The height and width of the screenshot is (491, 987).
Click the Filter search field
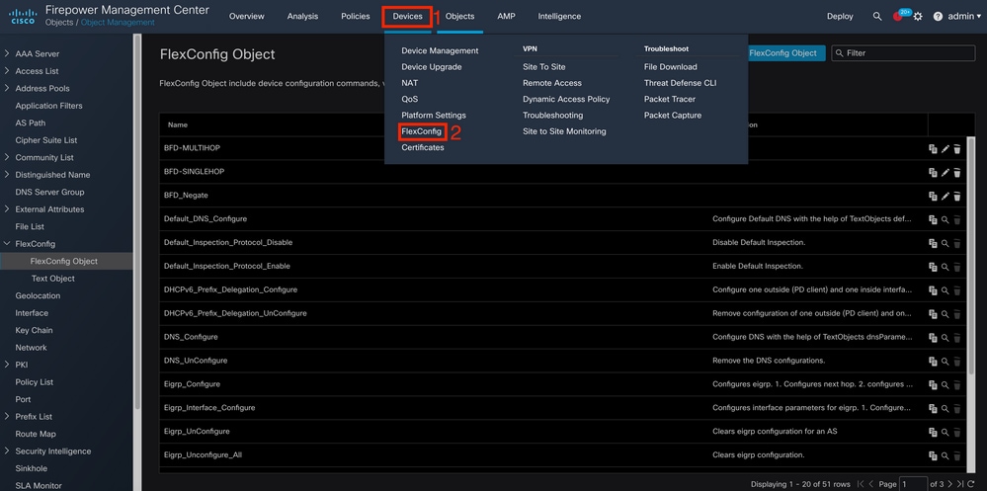coord(903,53)
